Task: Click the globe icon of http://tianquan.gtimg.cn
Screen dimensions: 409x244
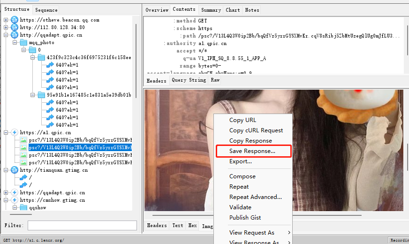Action: pos(15,170)
